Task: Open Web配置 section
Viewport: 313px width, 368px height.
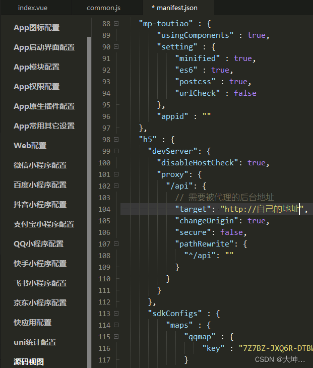Action: (x=30, y=146)
